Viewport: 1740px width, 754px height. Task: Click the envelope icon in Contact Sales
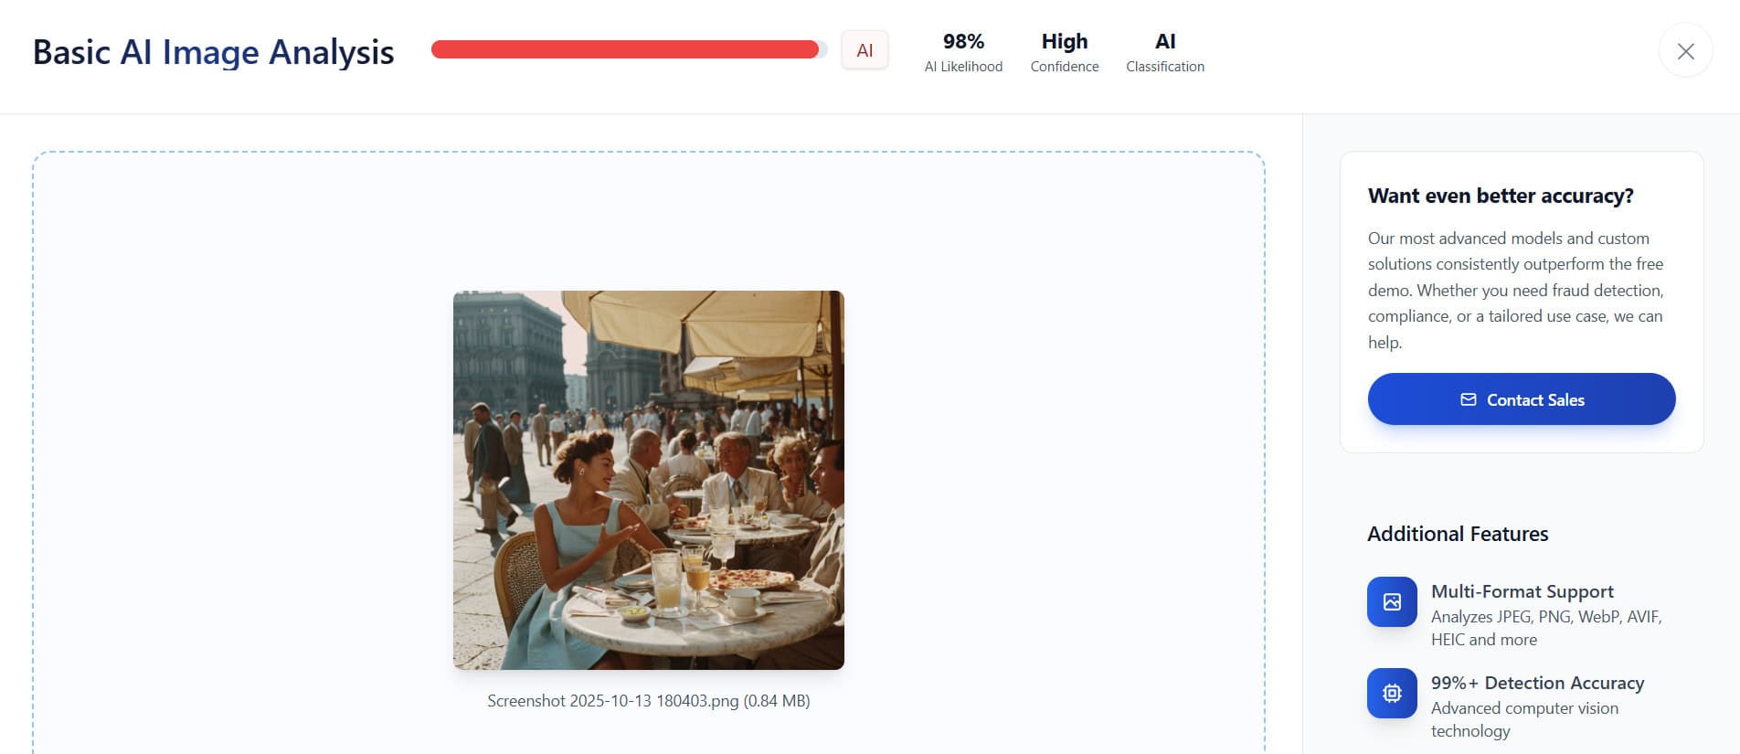coord(1468,399)
